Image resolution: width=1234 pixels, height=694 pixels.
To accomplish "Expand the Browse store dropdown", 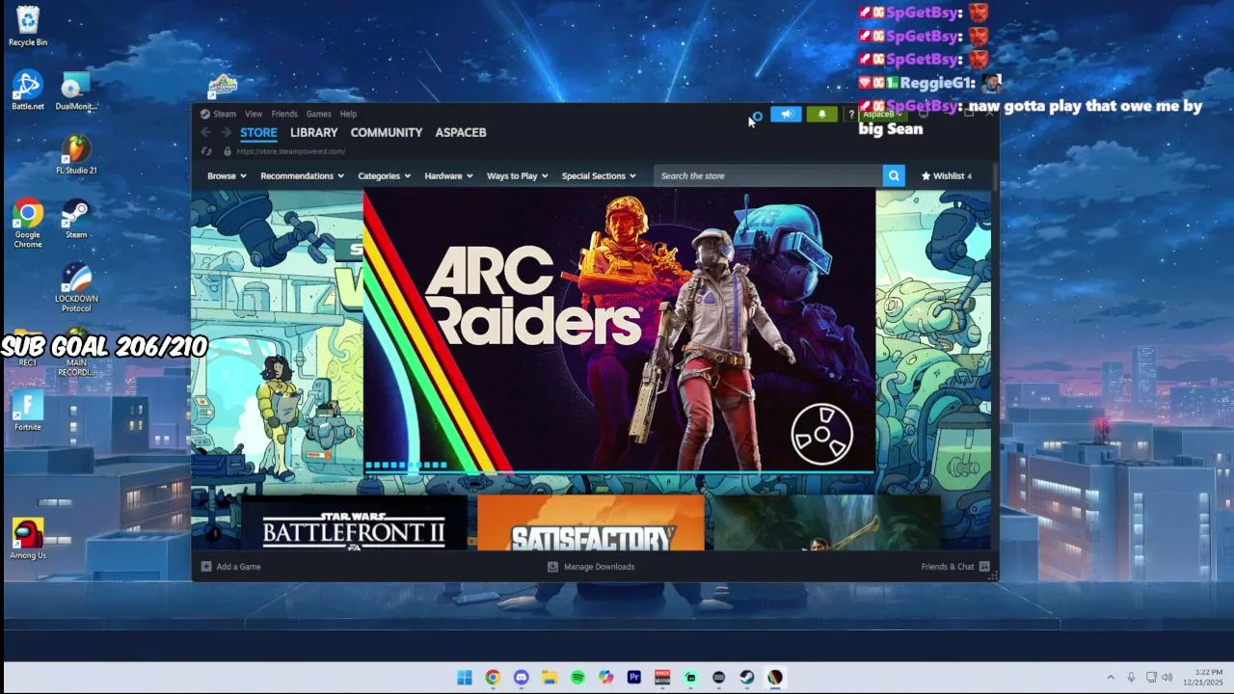I will pos(227,175).
